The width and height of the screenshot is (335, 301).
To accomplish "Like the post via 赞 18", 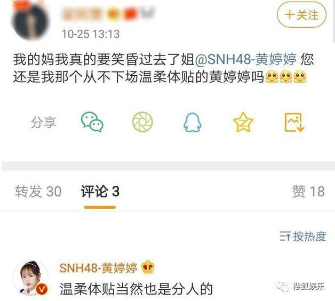I will 308,191.
